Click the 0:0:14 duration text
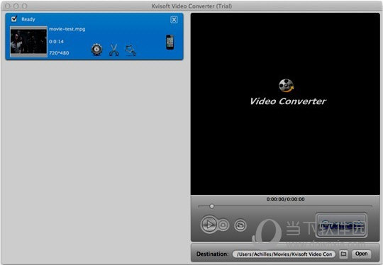The height and width of the screenshot is (265, 383). click(x=57, y=42)
